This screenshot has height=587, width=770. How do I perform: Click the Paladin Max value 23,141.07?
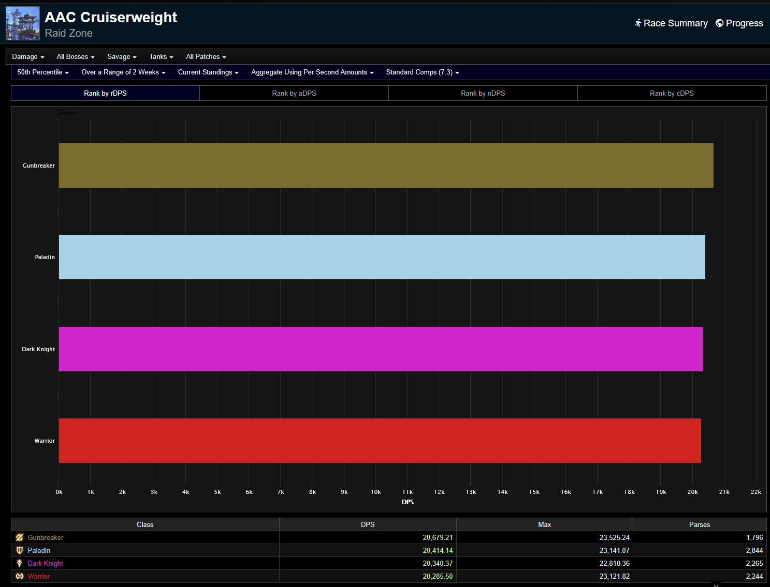coord(615,551)
